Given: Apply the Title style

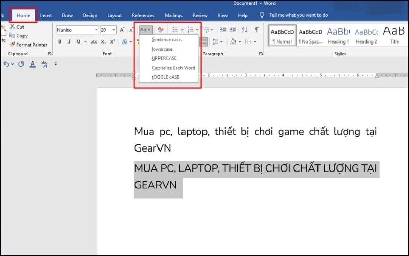Looking at the screenshot, I should pyautogui.click(x=394, y=35).
